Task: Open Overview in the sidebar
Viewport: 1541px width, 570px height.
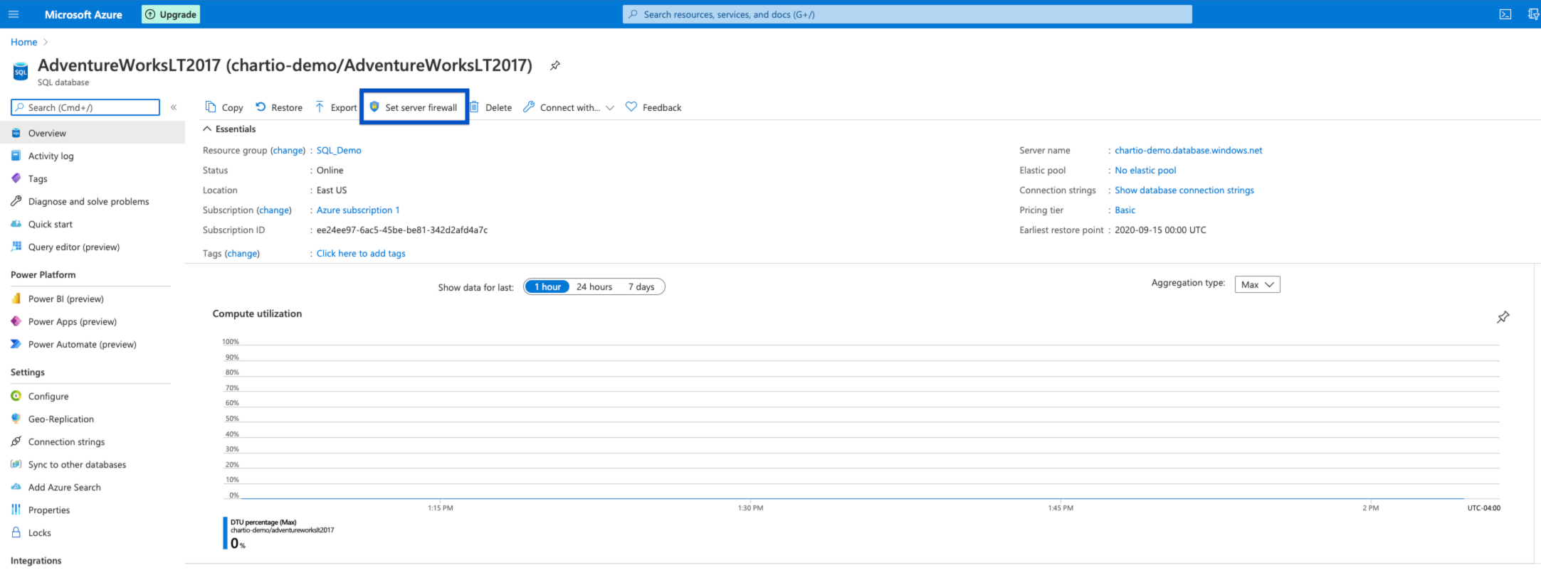Action: click(93, 133)
